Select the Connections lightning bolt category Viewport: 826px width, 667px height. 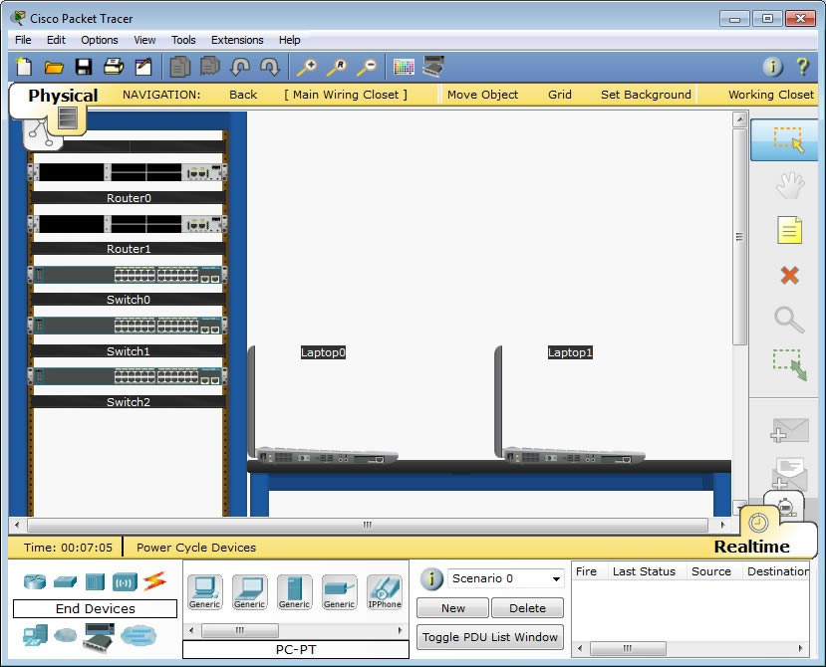(154, 580)
